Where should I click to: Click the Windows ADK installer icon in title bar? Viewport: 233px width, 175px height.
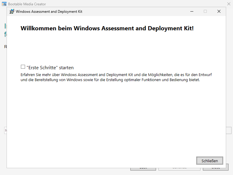click(12, 11)
